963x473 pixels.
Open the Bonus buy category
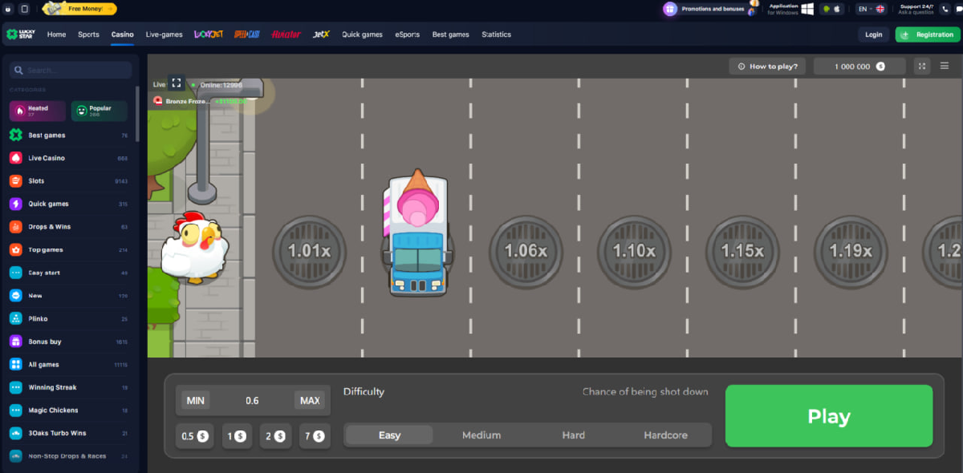[44, 342]
